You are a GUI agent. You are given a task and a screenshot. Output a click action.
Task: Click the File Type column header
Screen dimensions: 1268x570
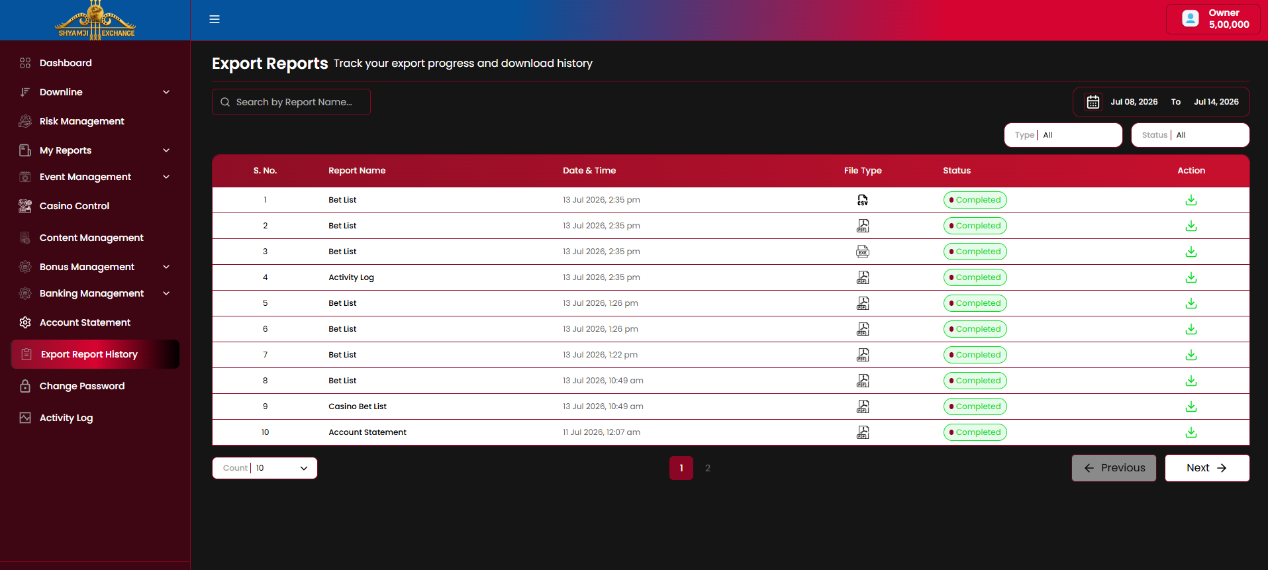pos(863,171)
